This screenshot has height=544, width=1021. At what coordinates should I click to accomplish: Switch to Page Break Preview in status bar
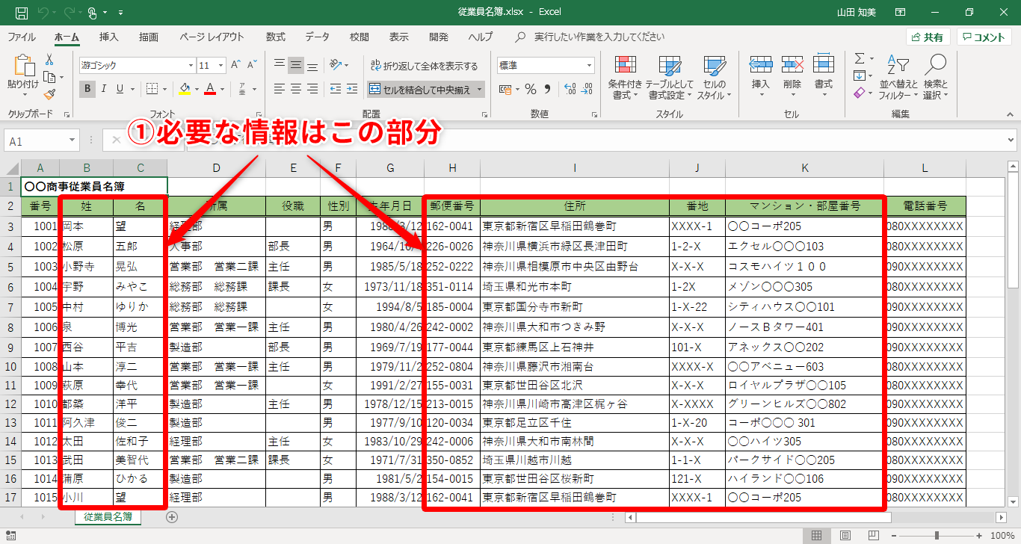point(873,535)
